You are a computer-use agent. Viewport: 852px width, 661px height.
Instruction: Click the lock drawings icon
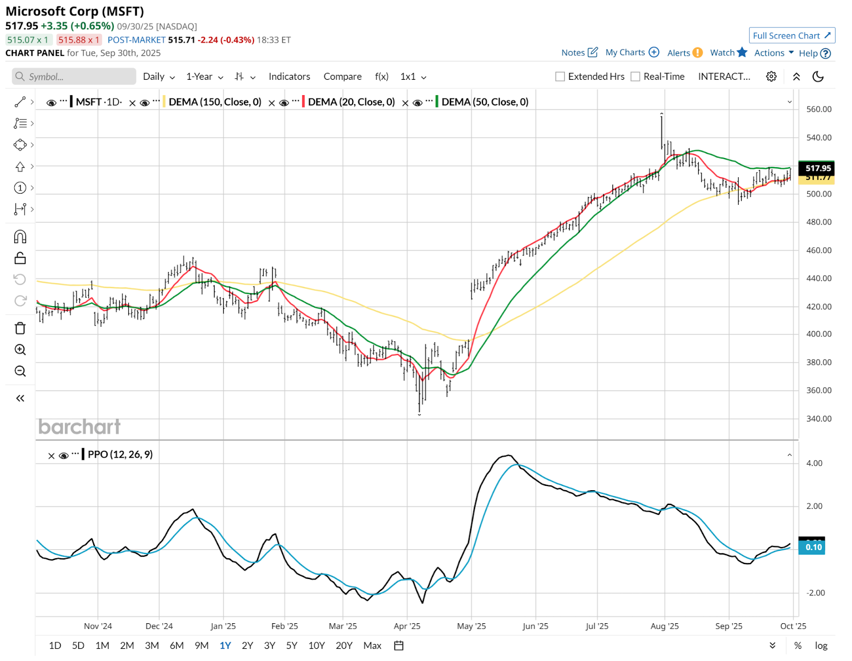point(20,258)
